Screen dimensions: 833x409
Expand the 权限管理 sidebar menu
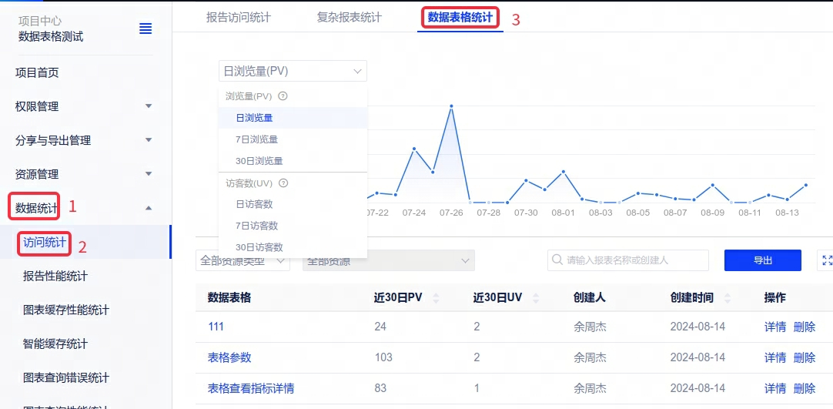pyautogui.click(x=149, y=106)
